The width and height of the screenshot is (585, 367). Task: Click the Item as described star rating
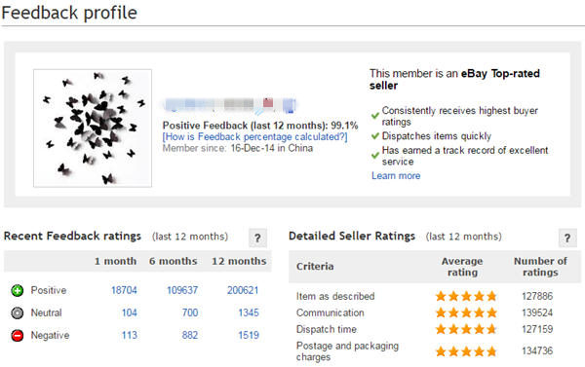pos(466,296)
